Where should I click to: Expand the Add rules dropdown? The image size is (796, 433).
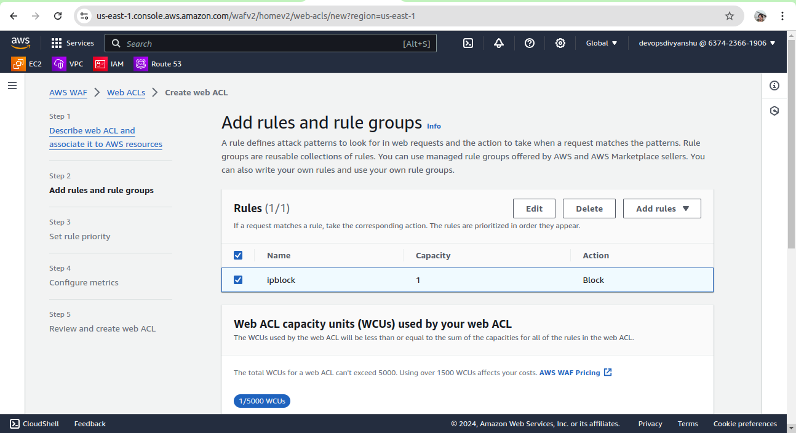point(662,209)
